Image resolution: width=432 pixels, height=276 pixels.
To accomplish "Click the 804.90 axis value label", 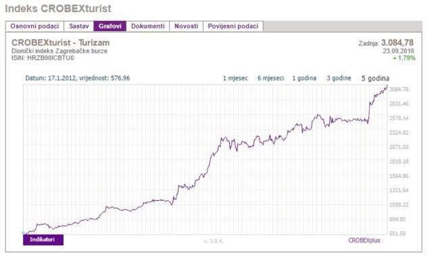I will [398, 219].
